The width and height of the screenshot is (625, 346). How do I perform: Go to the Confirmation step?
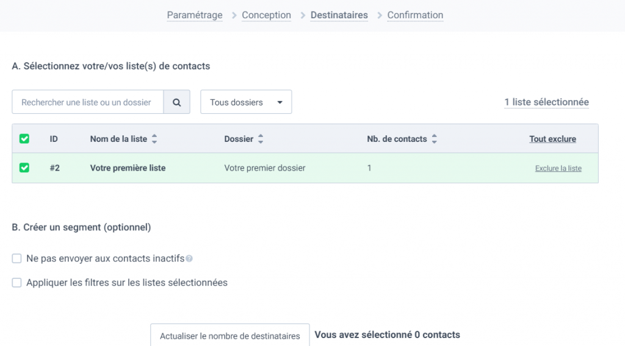pos(415,15)
